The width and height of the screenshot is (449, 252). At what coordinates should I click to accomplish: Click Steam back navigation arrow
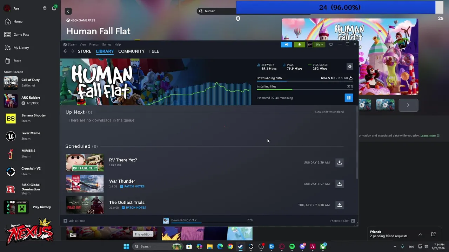click(x=65, y=51)
